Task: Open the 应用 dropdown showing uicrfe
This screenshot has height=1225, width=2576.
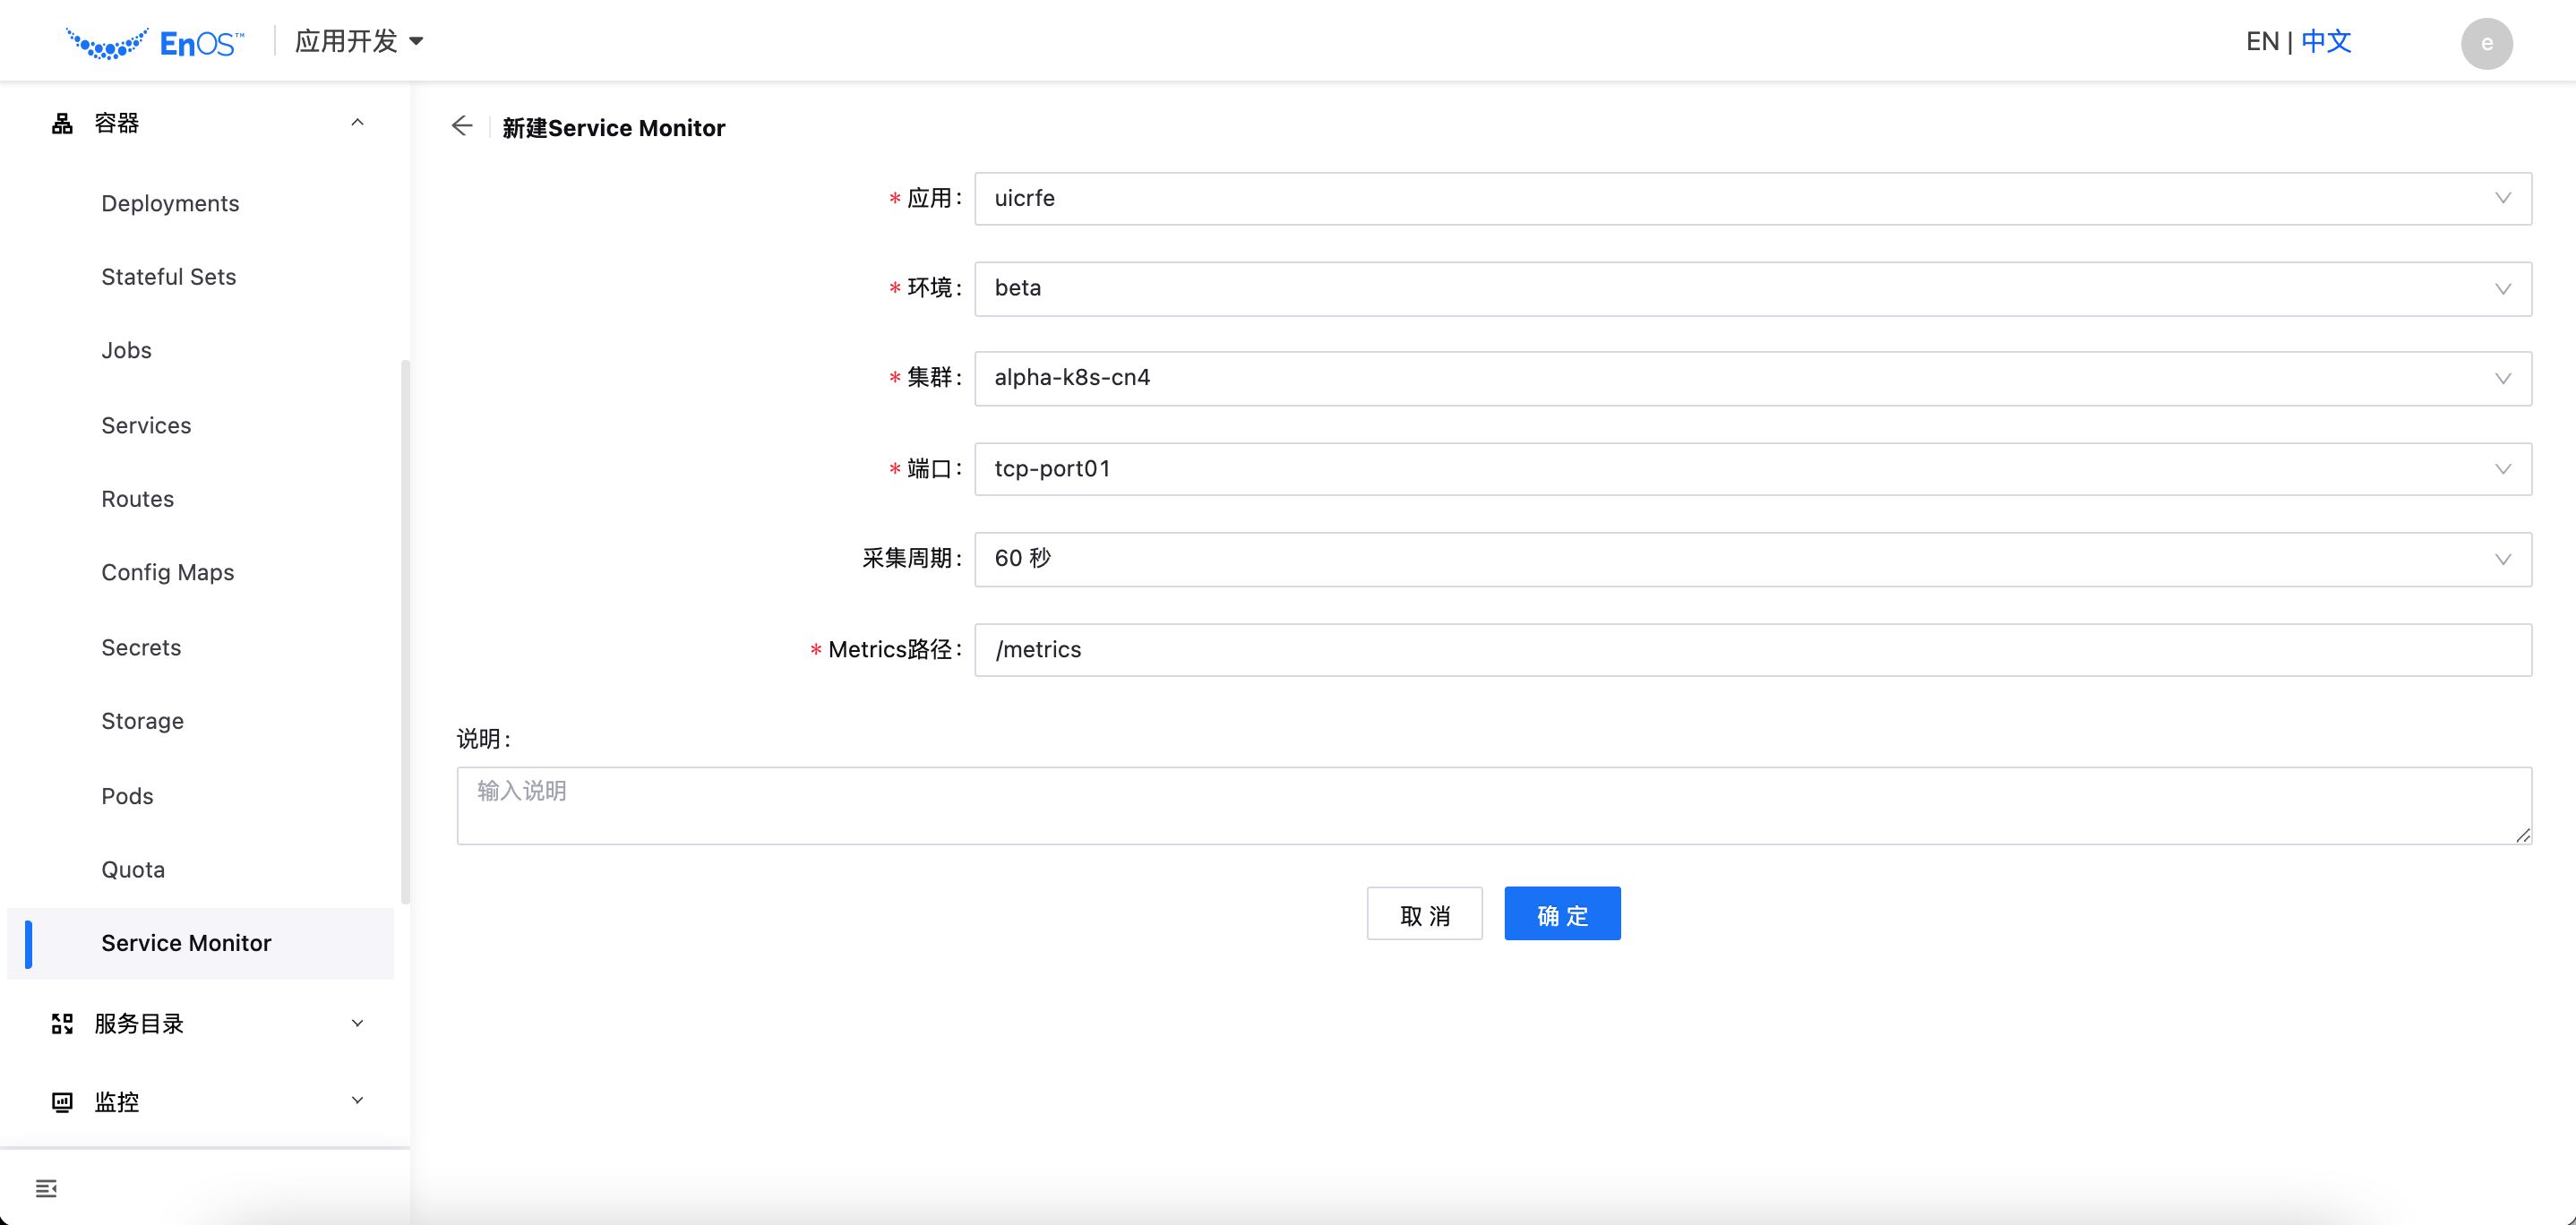Action: tap(2503, 198)
